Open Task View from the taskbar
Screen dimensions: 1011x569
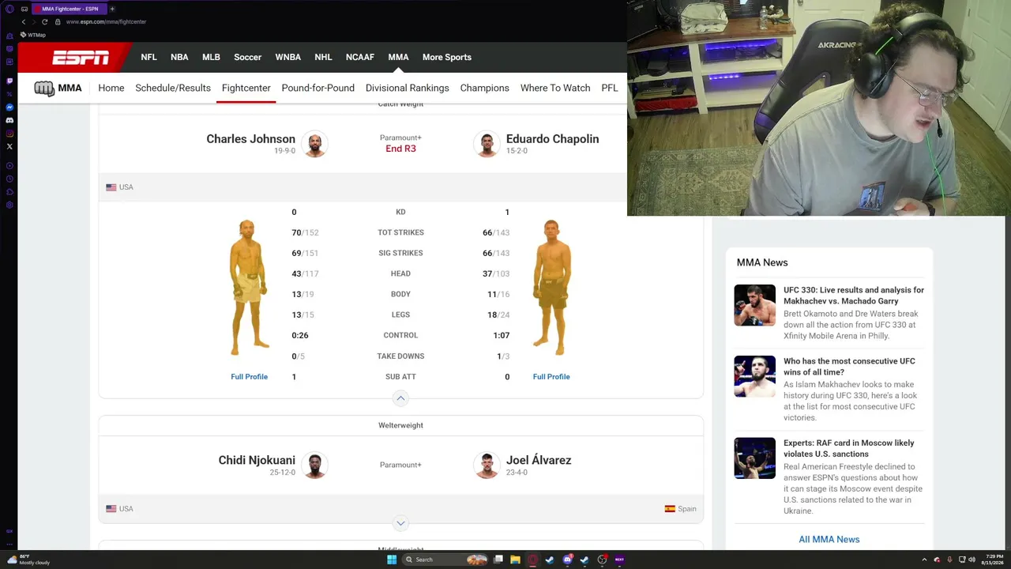pyautogui.click(x=498, y=560)
